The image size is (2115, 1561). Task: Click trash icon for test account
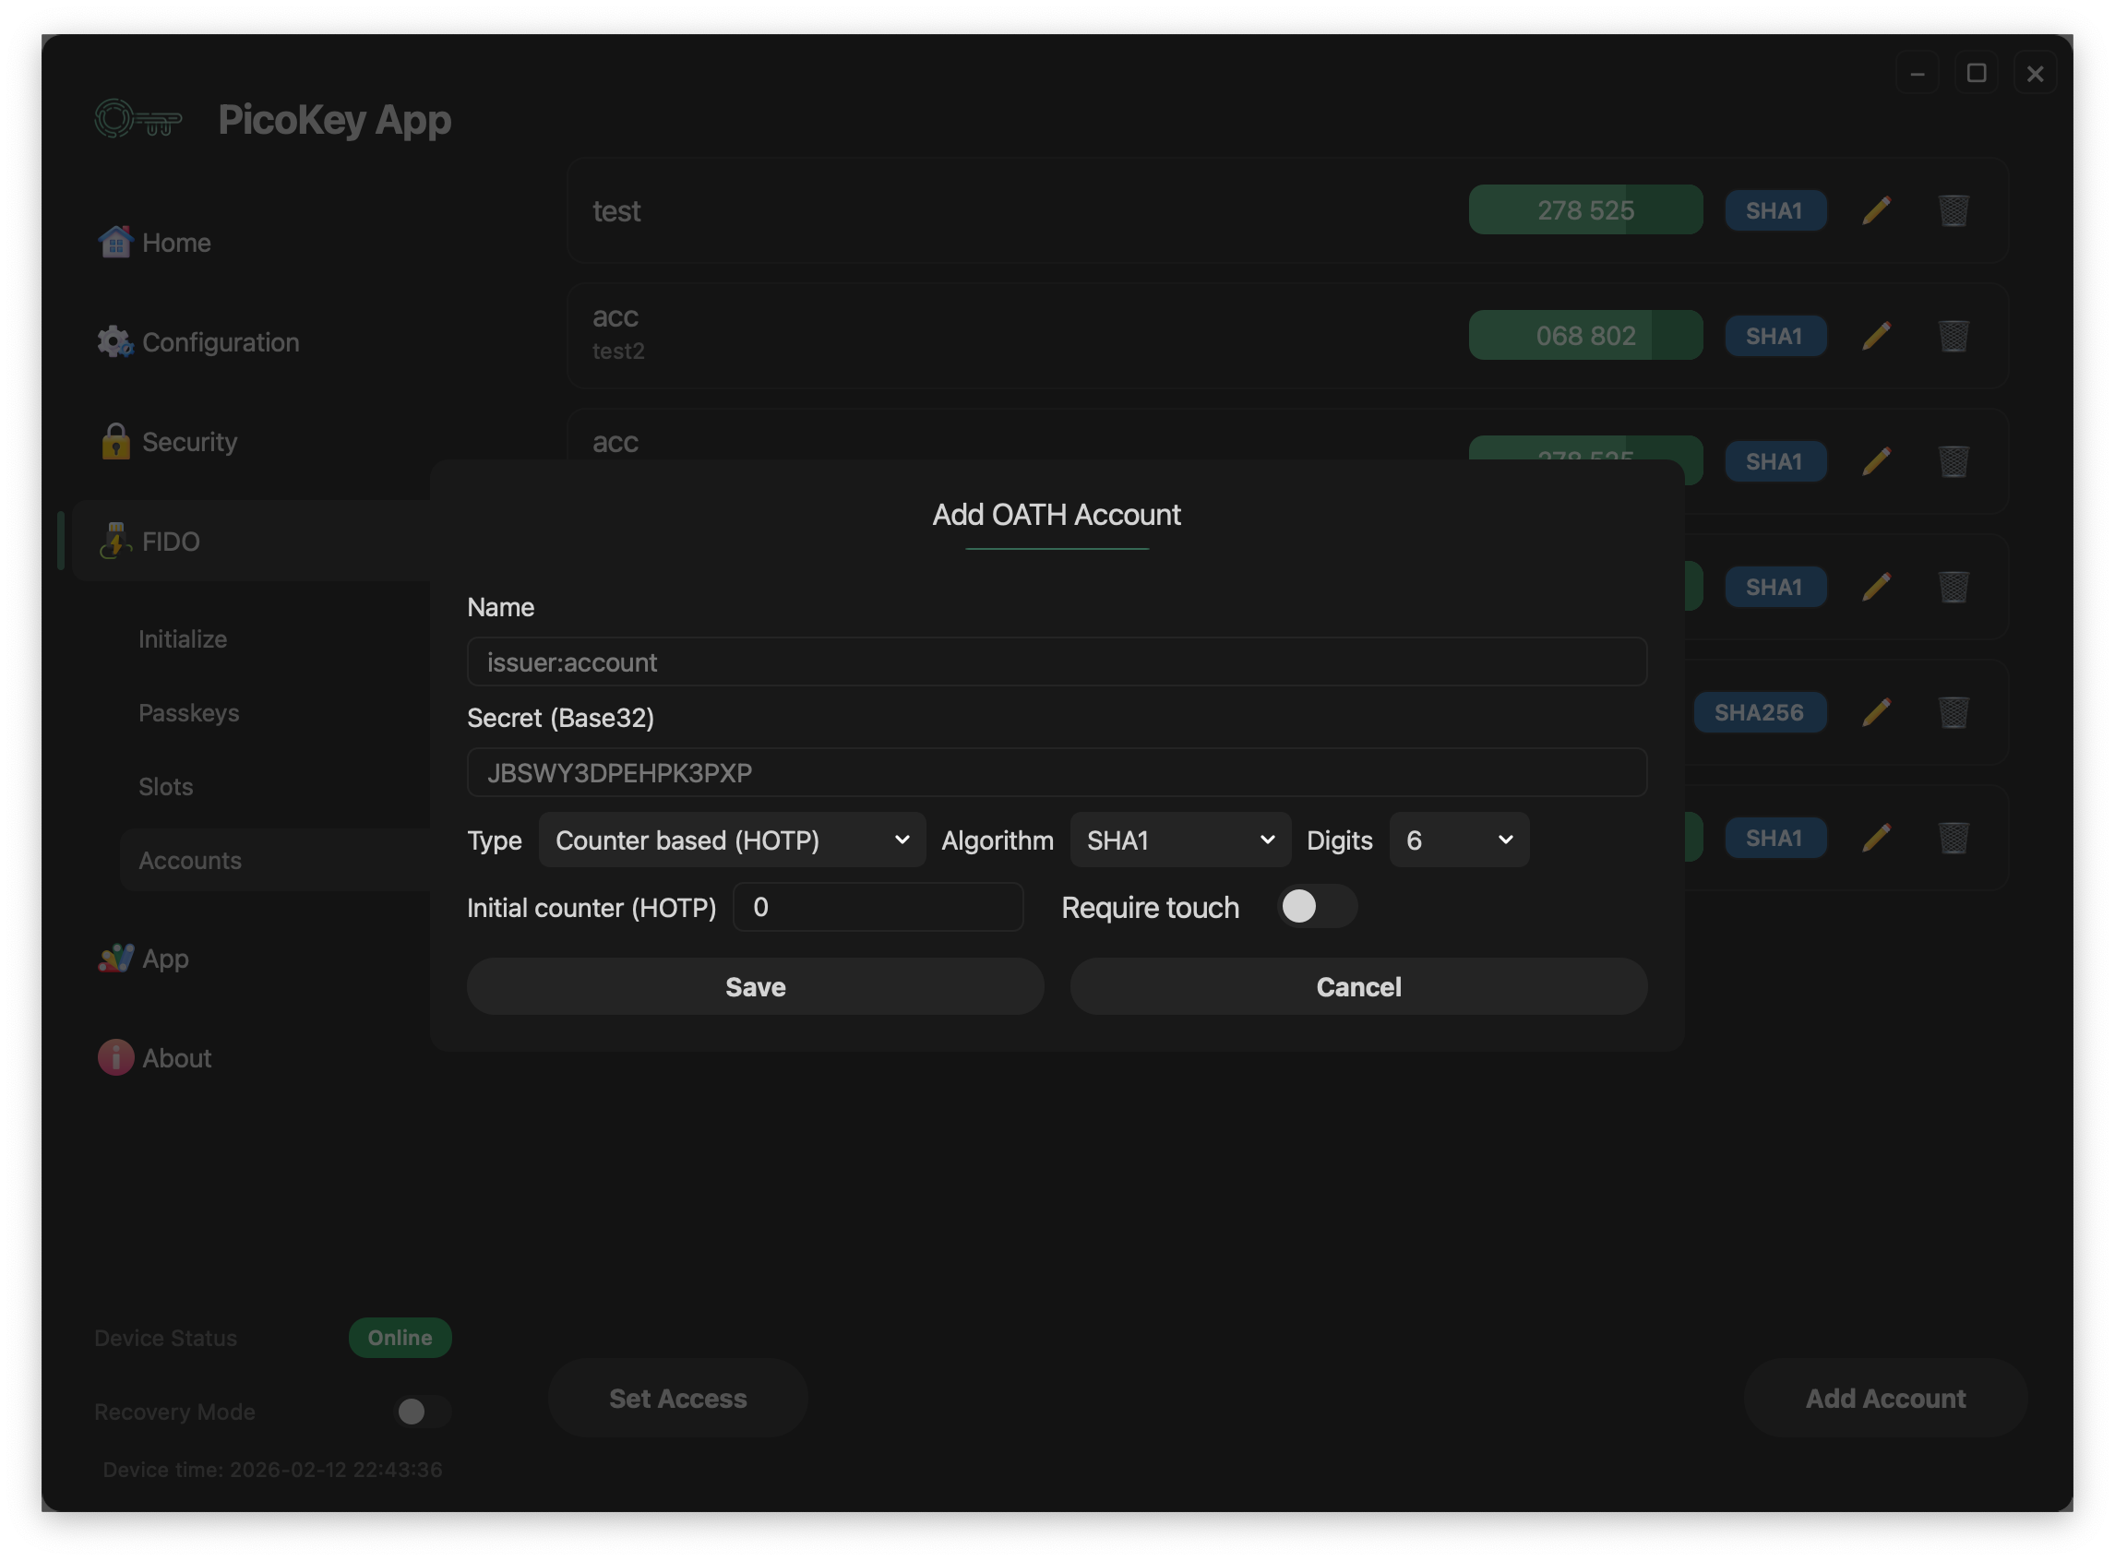click(1953, 209)
